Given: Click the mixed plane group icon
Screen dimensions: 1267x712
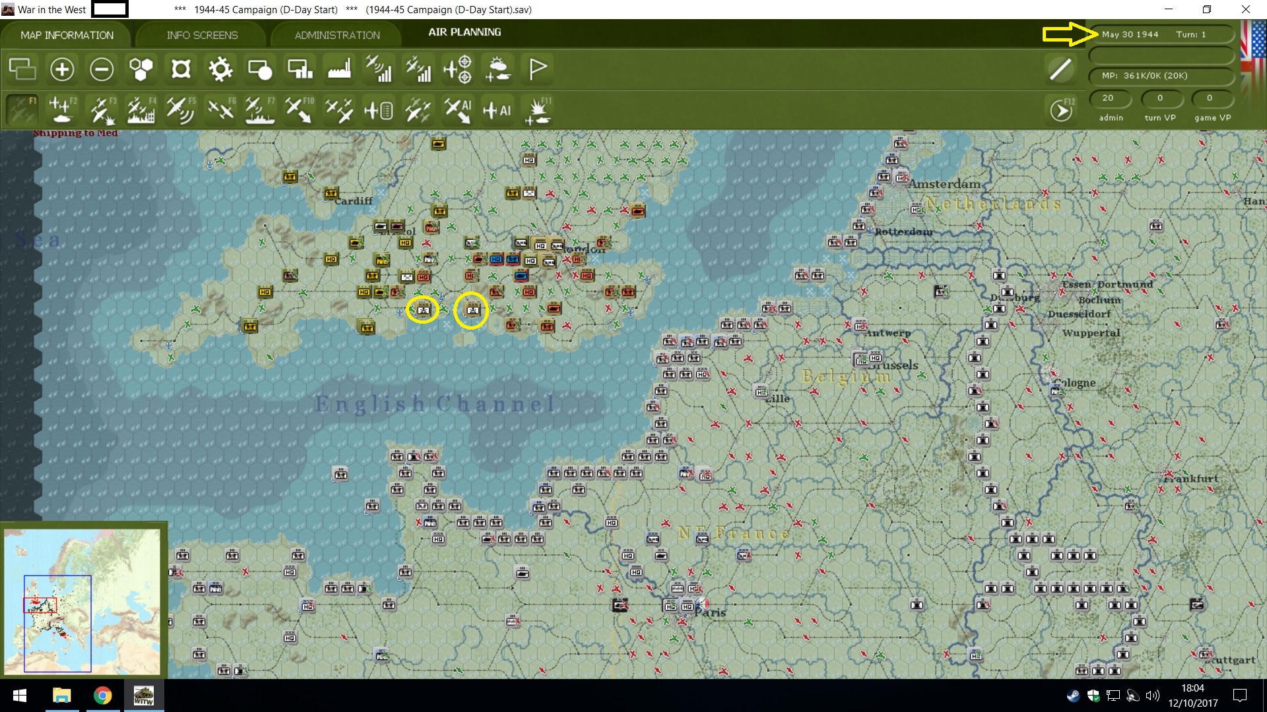Looking at the screenshot, I should point(418,109).
